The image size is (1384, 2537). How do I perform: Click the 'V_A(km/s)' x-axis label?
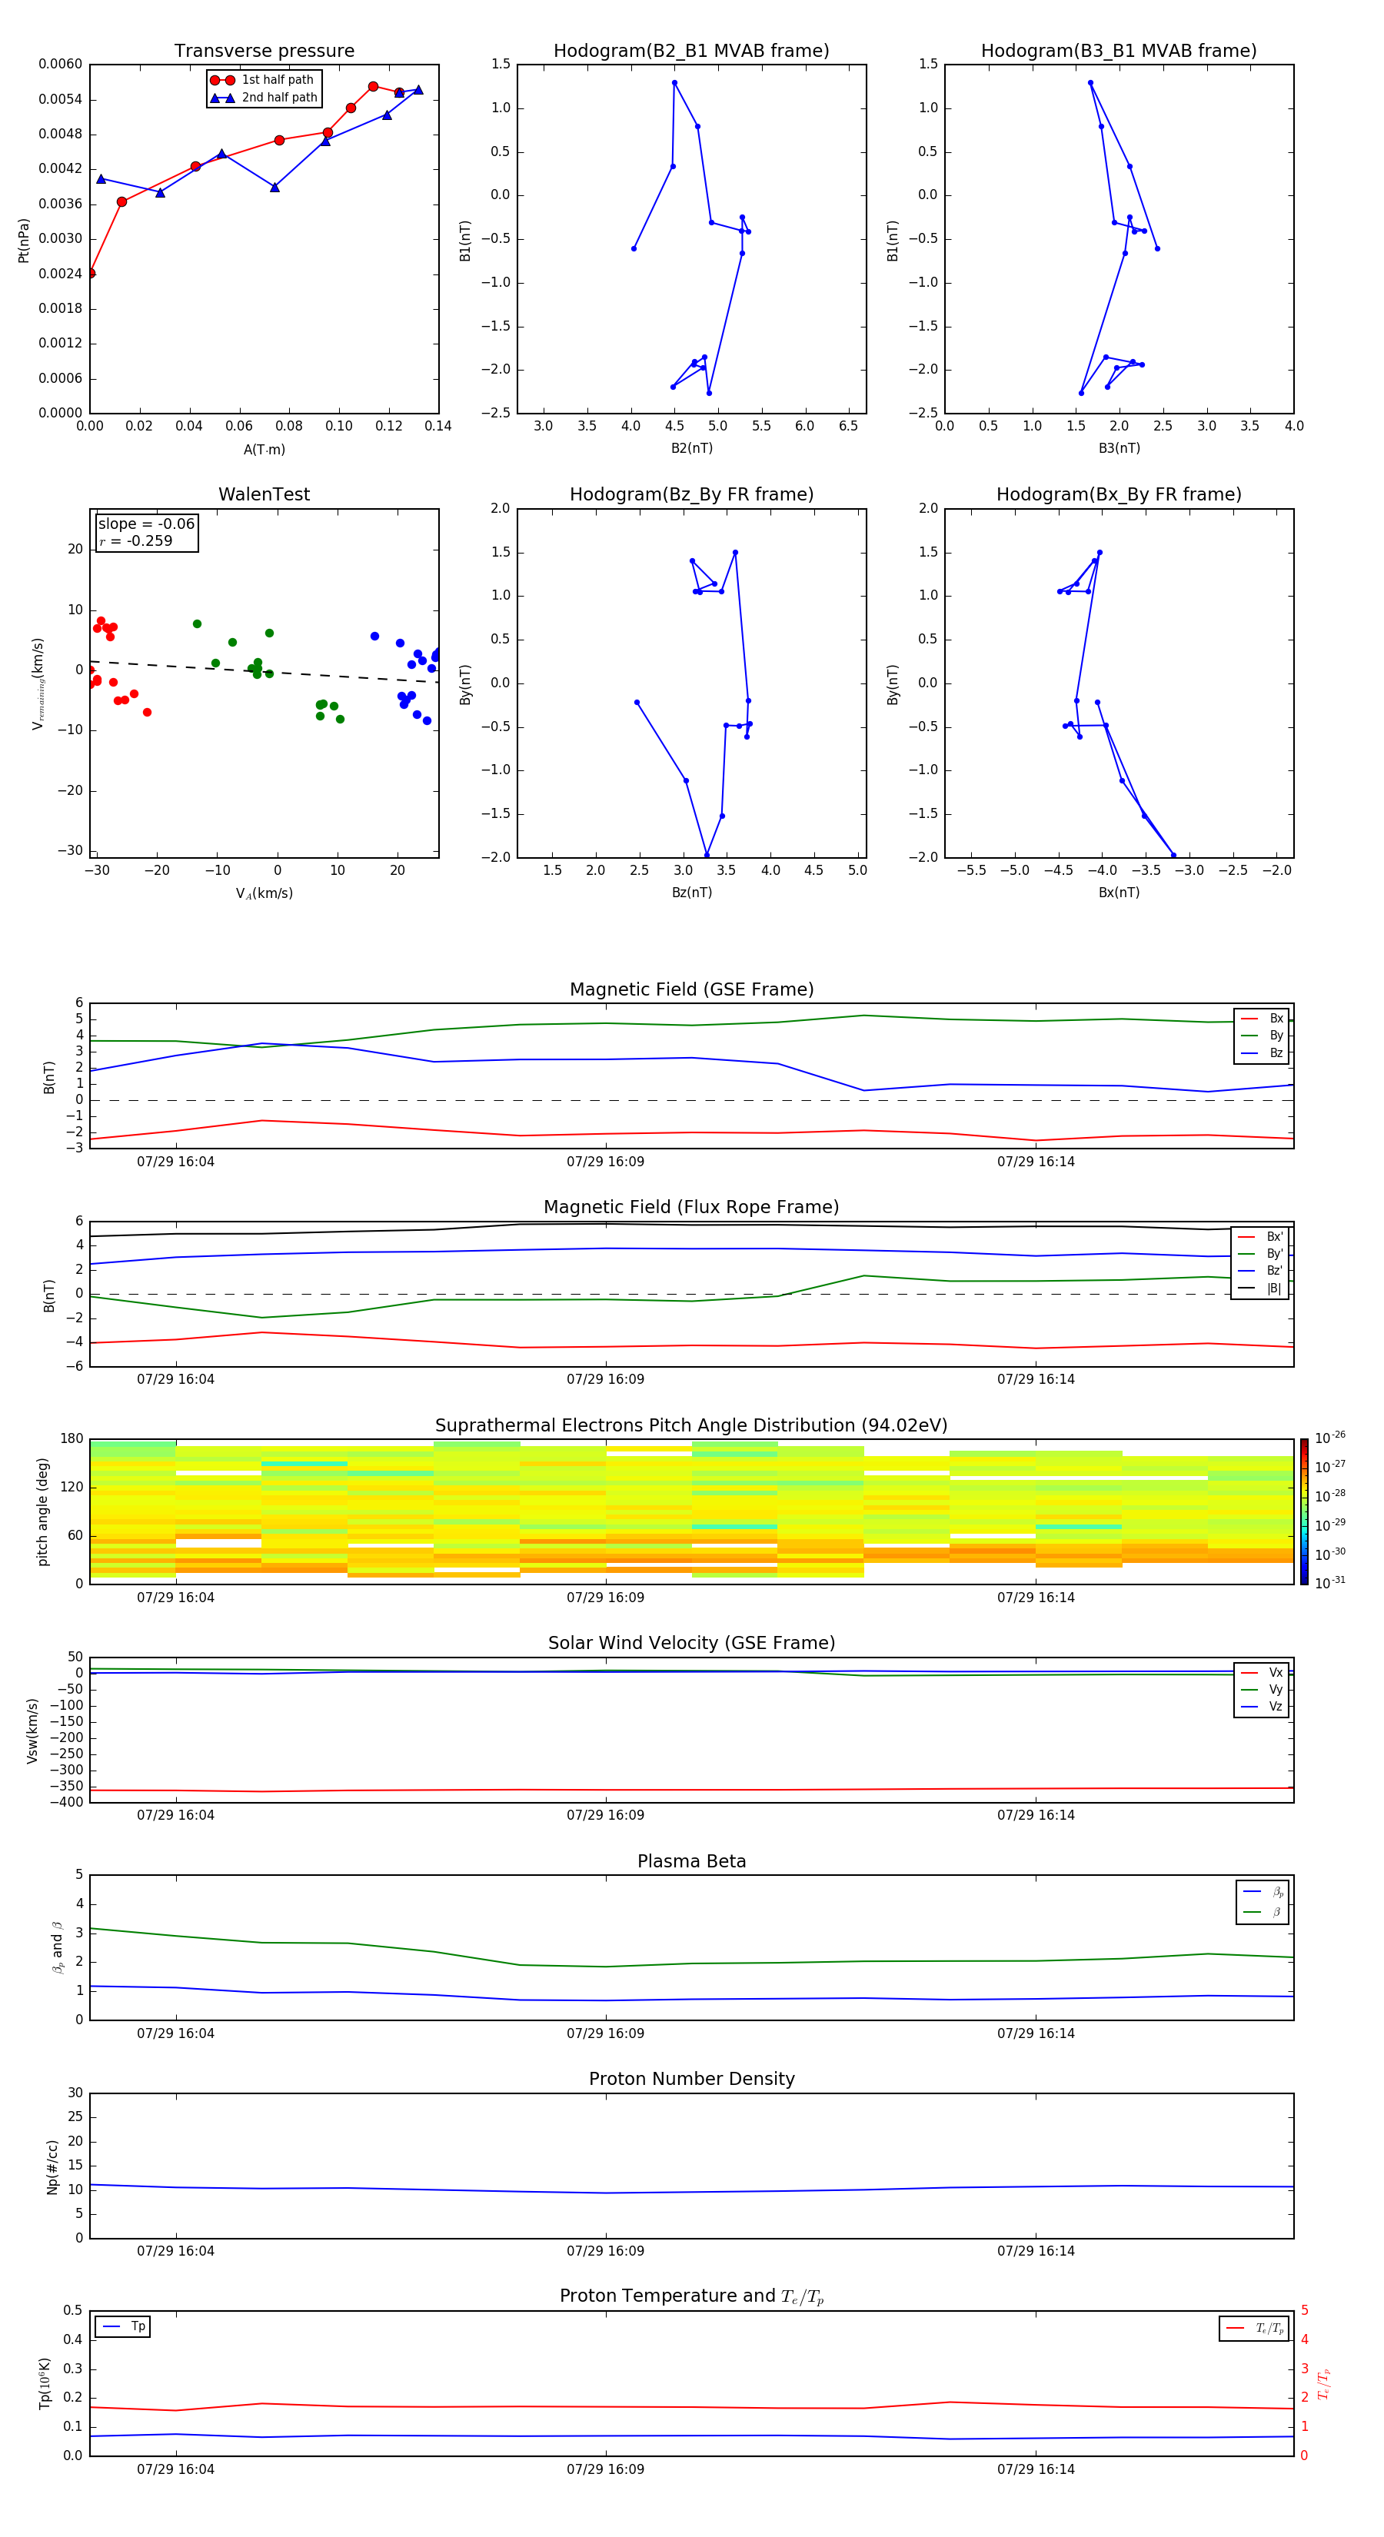(x=264, y=893)
